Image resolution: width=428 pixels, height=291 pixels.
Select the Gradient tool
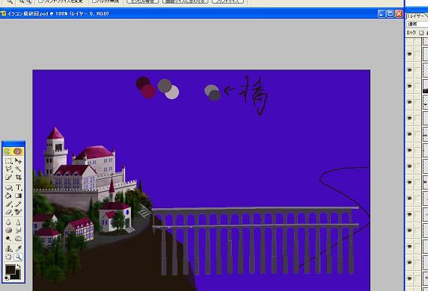point(18,195)
